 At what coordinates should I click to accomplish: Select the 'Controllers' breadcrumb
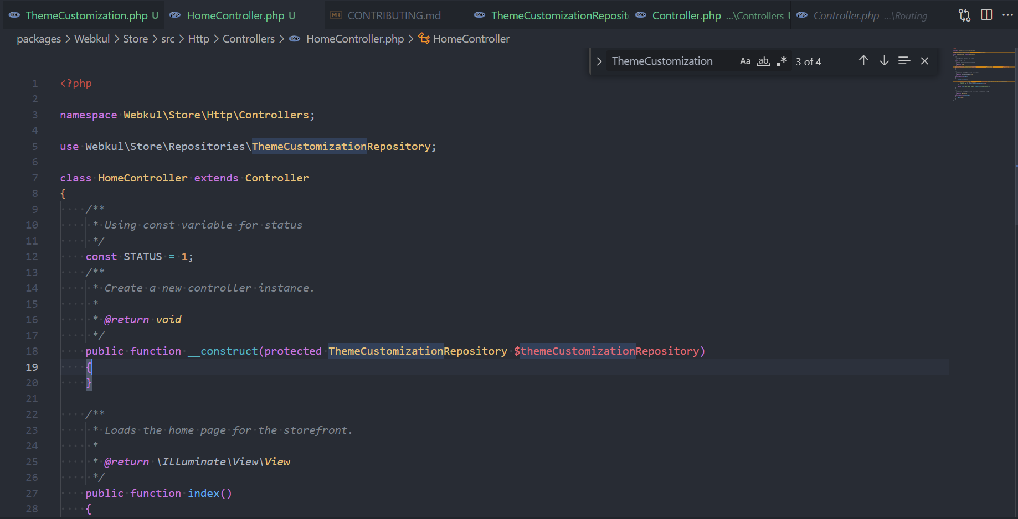[249, 39]
